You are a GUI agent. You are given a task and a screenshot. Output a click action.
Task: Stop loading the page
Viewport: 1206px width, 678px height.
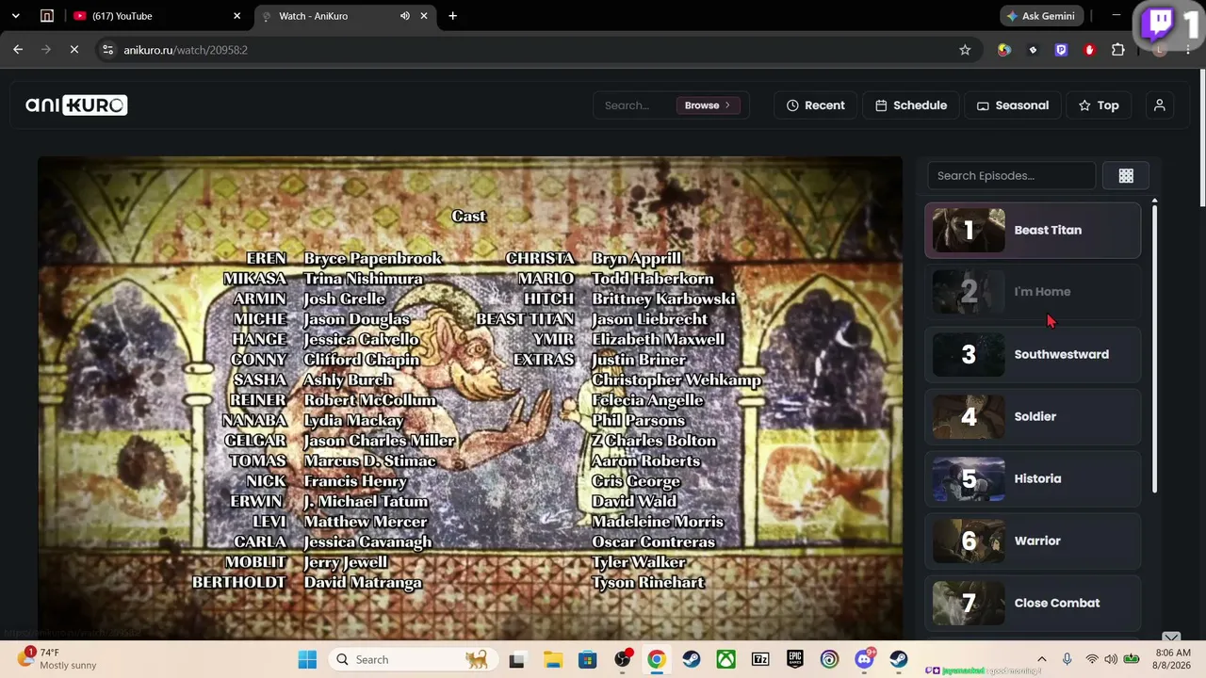click(74, 50)
